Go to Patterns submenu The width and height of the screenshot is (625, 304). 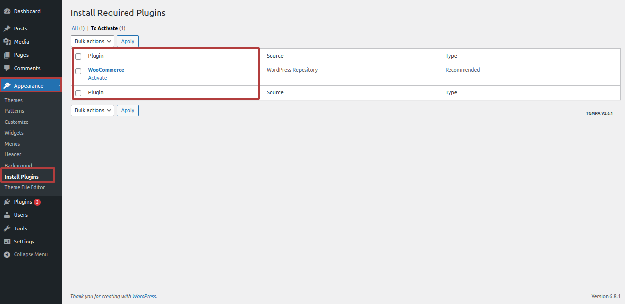pyautogui.click(x=15, y=111)
